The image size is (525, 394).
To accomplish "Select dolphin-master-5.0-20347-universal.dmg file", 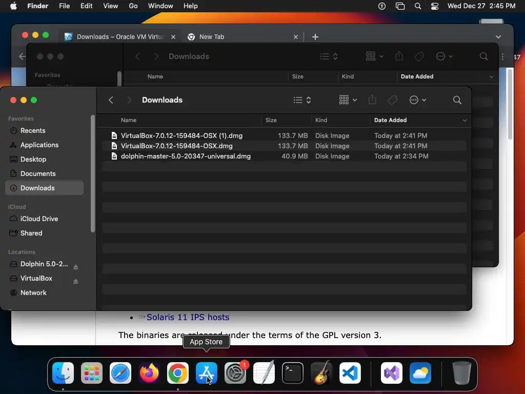I will click(284, 156).
